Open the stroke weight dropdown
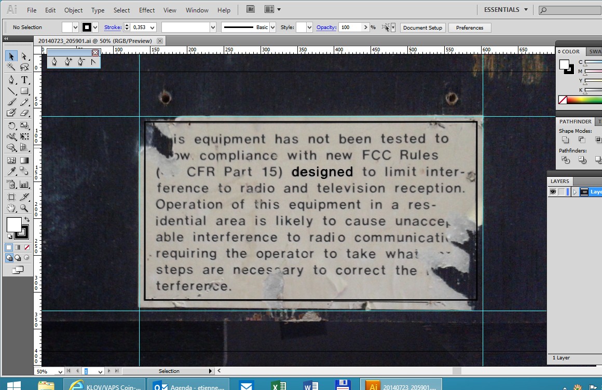The height and width of the screenshot is (390, 602). click(x=153, y=27)
